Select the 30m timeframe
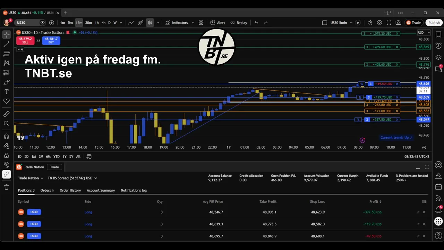 (x=88, y=23)
